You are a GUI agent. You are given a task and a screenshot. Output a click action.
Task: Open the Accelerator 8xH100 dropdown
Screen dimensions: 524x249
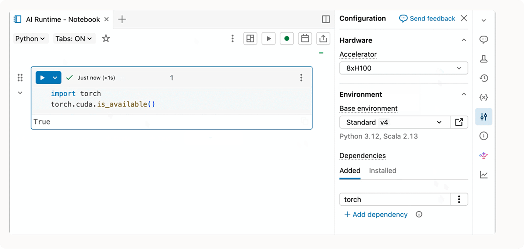(x=404, y=68)
